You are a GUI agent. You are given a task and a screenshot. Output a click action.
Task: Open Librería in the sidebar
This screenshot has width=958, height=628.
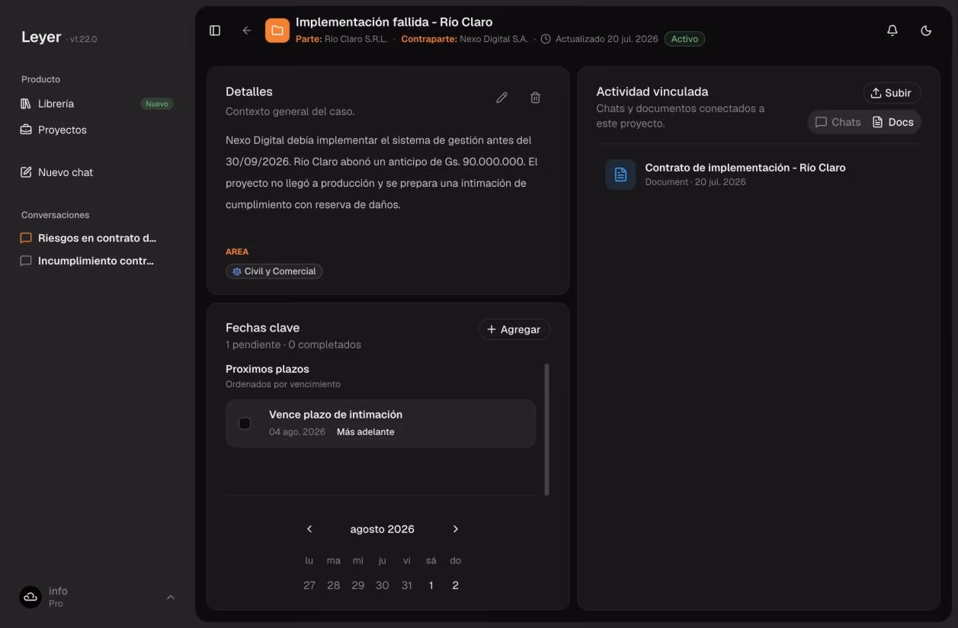97,104
